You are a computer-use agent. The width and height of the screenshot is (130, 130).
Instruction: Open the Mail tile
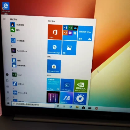(85, 33)
